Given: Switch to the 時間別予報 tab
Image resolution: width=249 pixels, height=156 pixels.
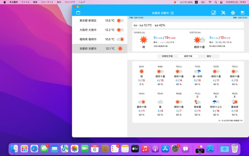Looking at the screenshot, I should [x=167, y=56].
